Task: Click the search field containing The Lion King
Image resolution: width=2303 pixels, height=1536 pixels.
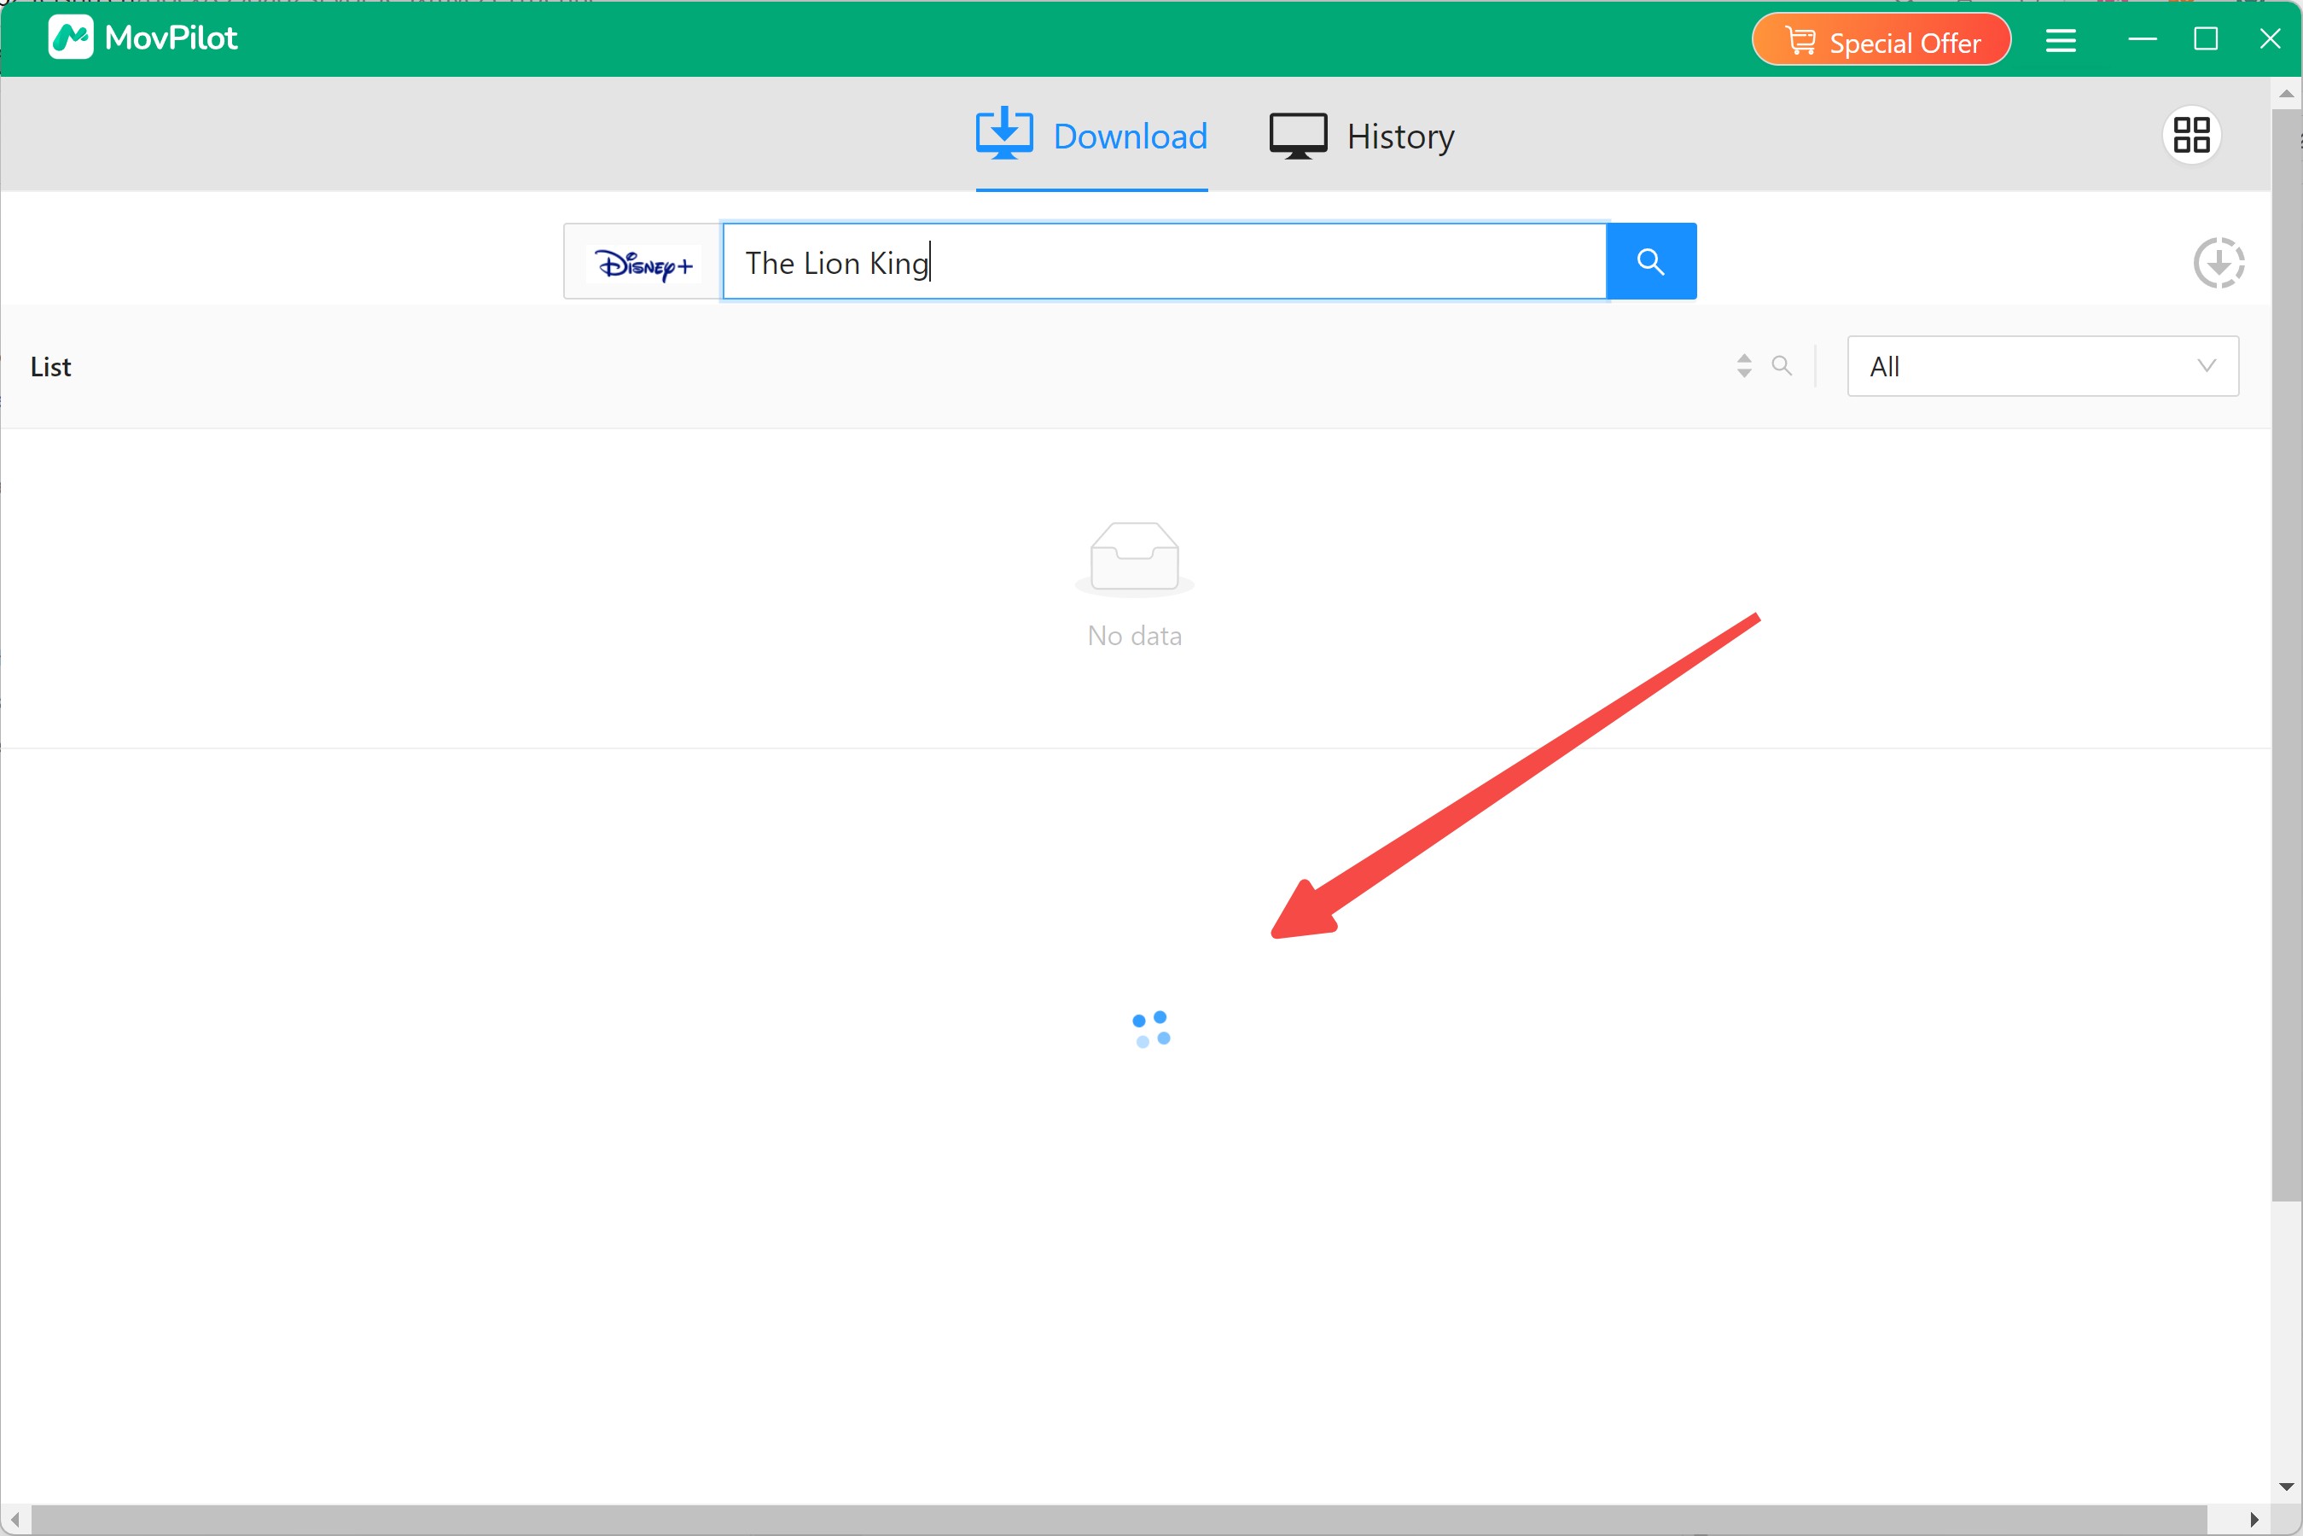Action: 1164,263
